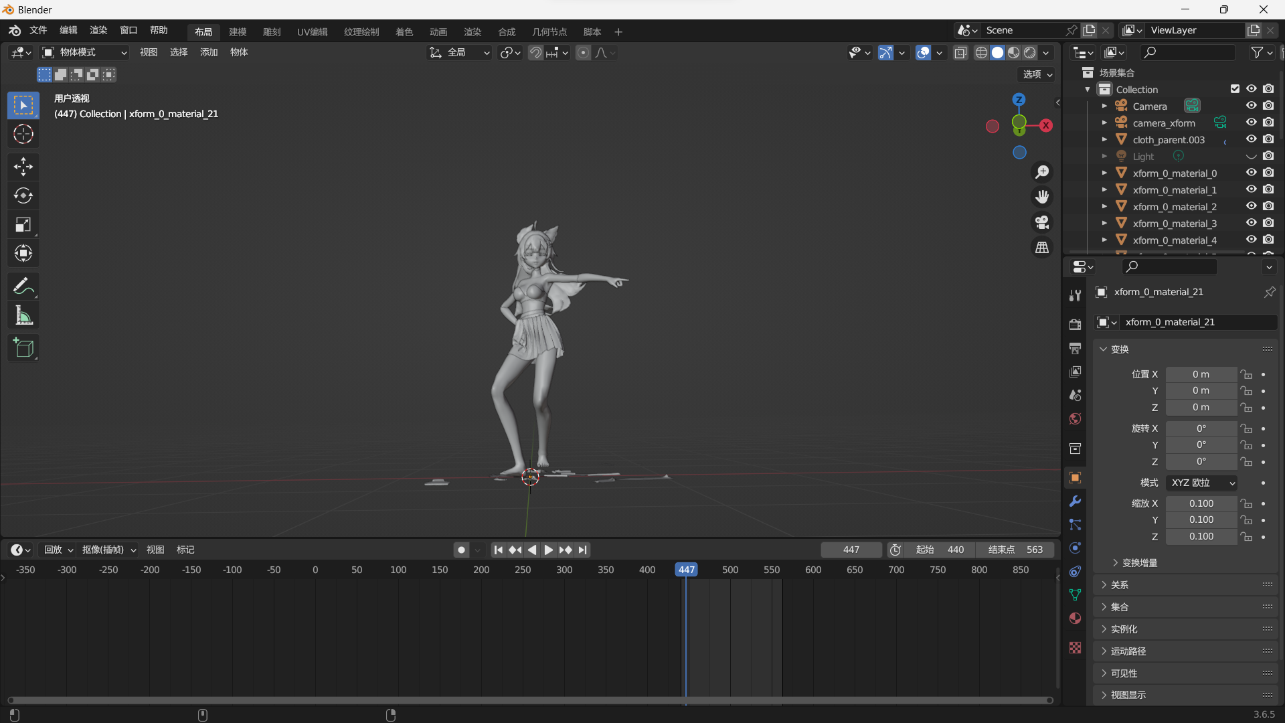This screenshot has width=1285, height=723.
Task: Expand xform_0_material_2 in outliner
Action: coord(1104,206)
